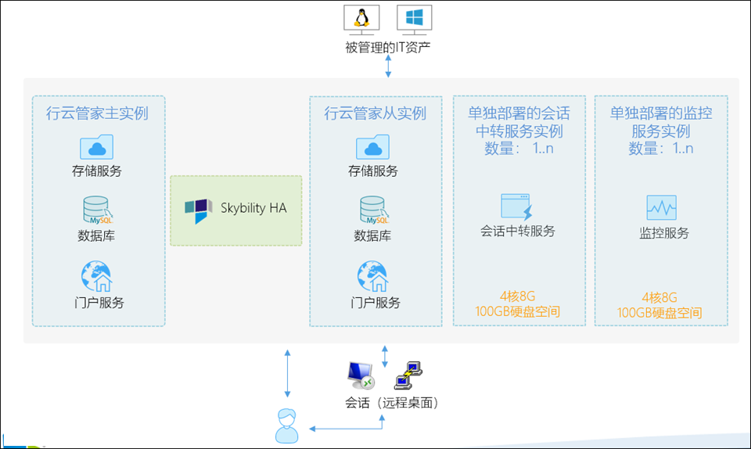This screenshot has width=751, height=449.
Task: Click 存储服务 label in 行云管家从实例
Action: 373,171
